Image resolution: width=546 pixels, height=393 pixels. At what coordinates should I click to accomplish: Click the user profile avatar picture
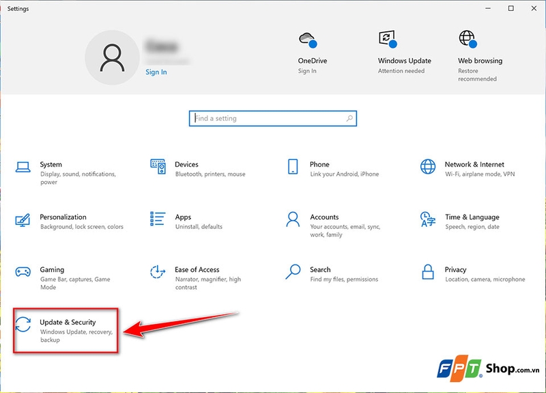pyautogui.click(x=112, y=57)
